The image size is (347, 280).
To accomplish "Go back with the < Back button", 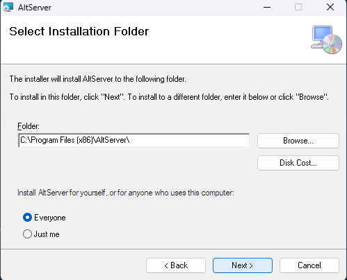I will pyautogui.click(x=176, y=265).
